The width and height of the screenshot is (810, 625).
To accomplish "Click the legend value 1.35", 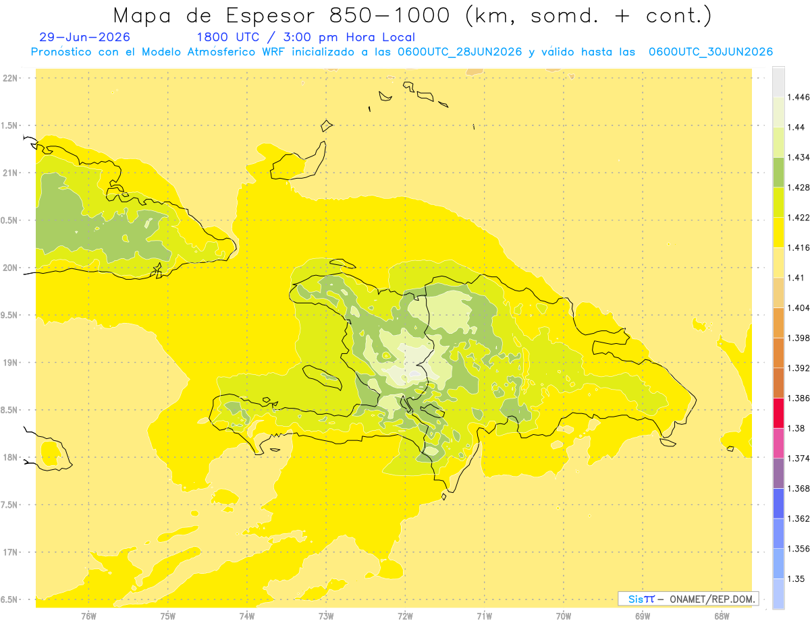I will [x=796, y=579].
